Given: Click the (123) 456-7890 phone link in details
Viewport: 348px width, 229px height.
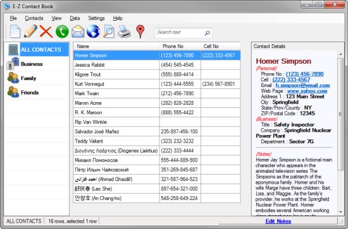Looking at the screenshot, I should tap(304, 74).
